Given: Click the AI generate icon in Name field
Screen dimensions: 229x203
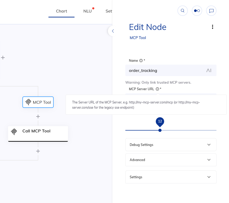Looking at the screenshot, I should pyautogui.click(x=209, y=70).
